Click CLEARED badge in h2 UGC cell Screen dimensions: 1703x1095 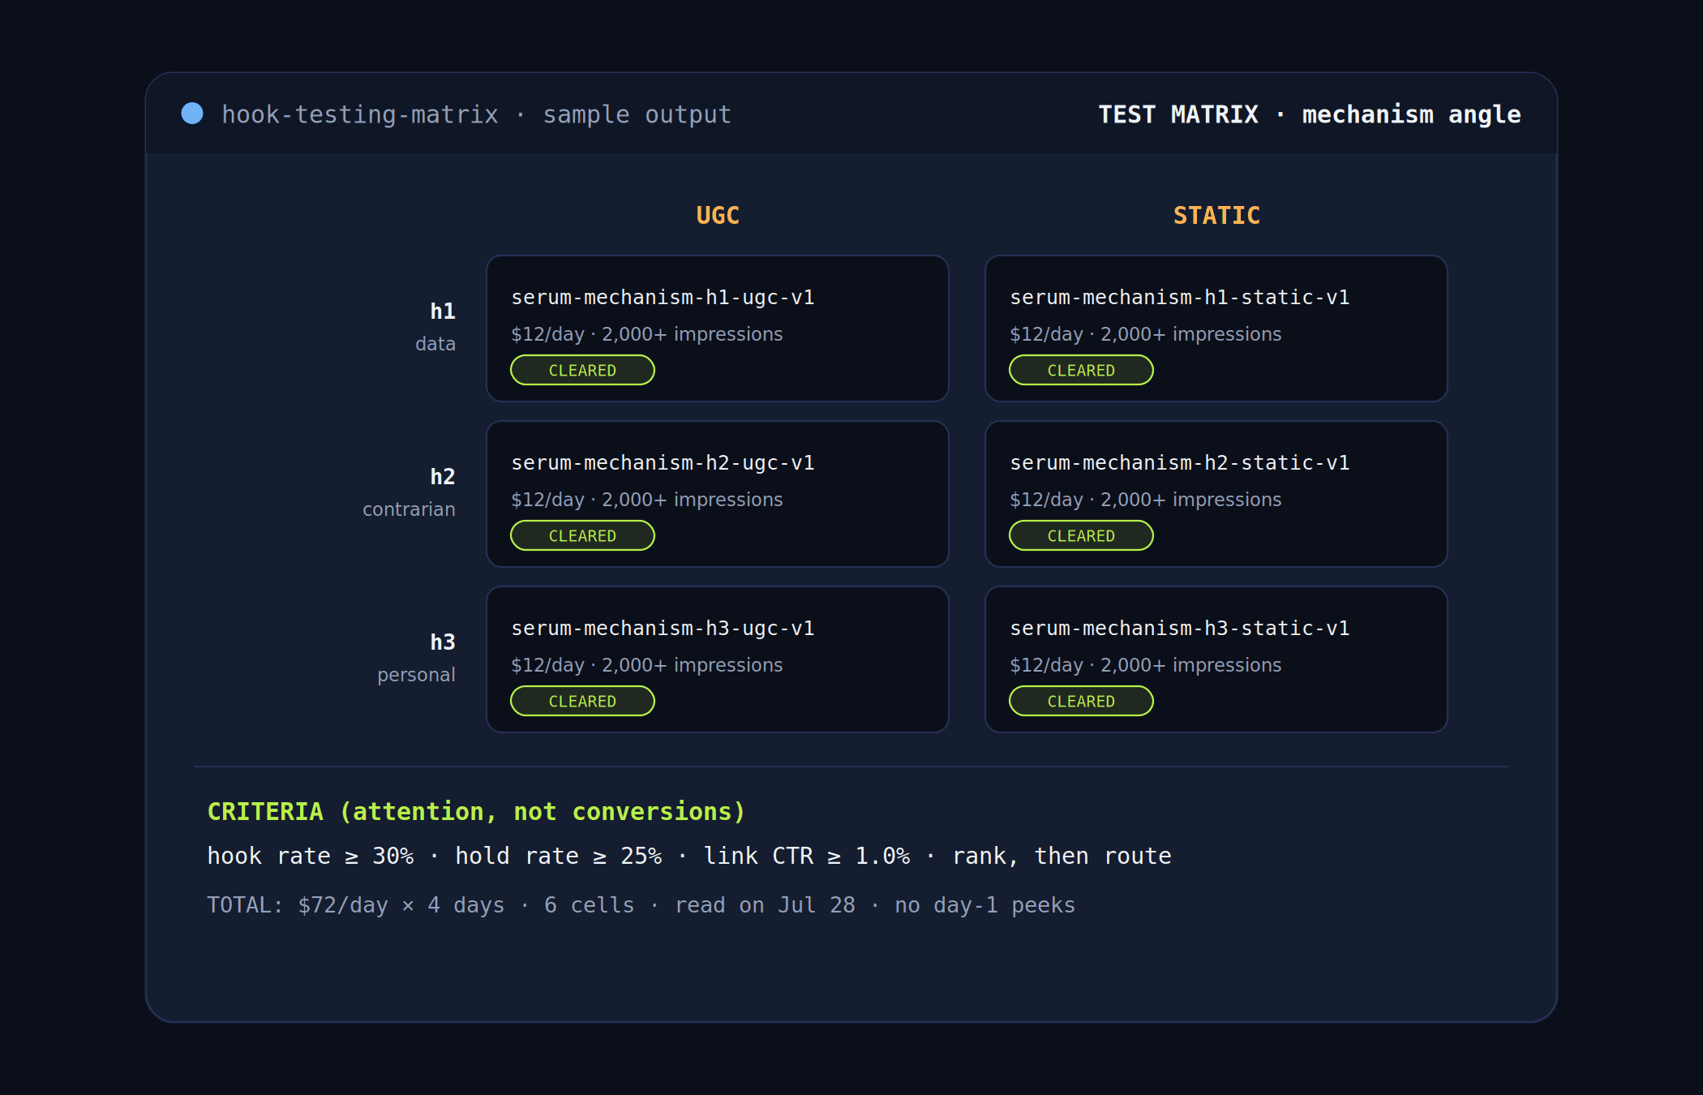[x=582, y=535]
